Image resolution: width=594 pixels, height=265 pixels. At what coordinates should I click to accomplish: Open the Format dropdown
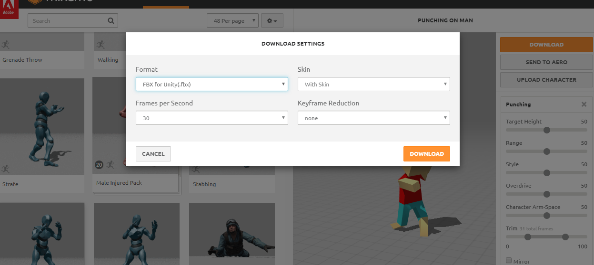212,84
